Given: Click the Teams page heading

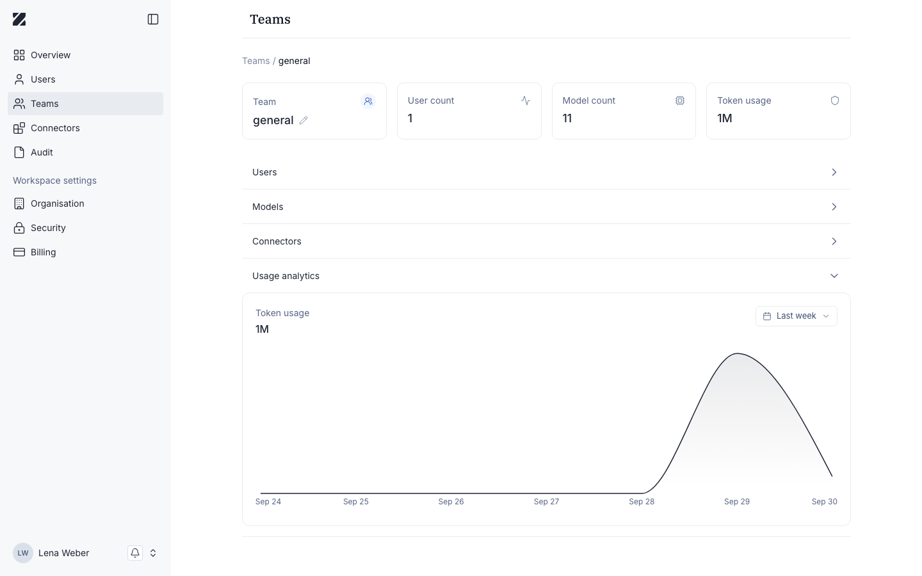Looking at the screenshot, I should [270, 19].
